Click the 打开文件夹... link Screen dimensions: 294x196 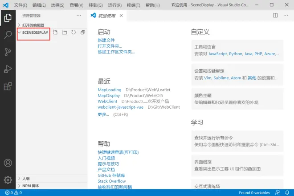110,46
